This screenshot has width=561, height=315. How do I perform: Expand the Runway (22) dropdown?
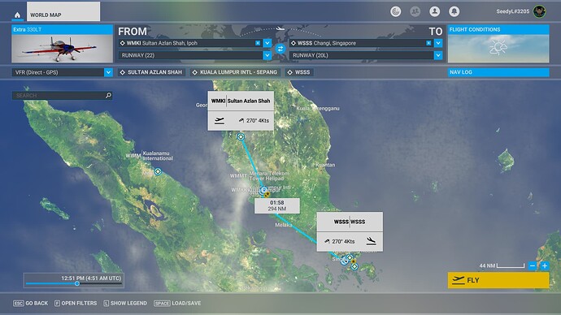tap(267, 55)
